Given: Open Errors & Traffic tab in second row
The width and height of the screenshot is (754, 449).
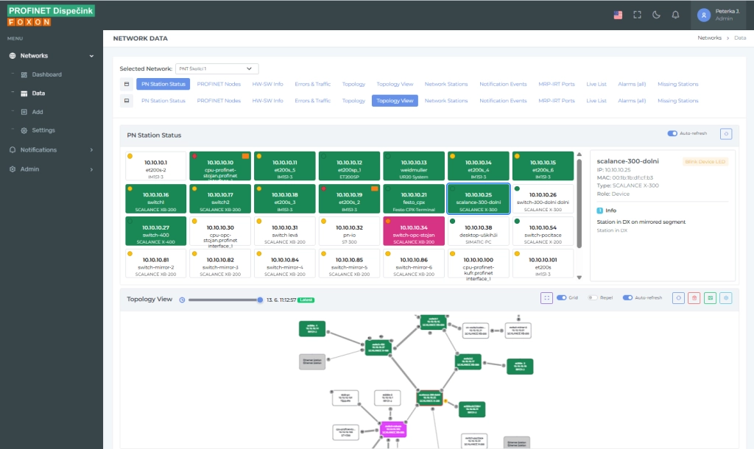Looking at the screenshot, I should [x=312, y=101].
